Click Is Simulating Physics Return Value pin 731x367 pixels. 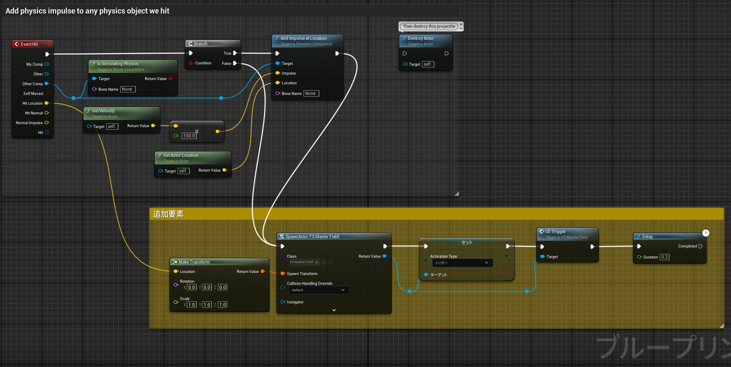171,78
